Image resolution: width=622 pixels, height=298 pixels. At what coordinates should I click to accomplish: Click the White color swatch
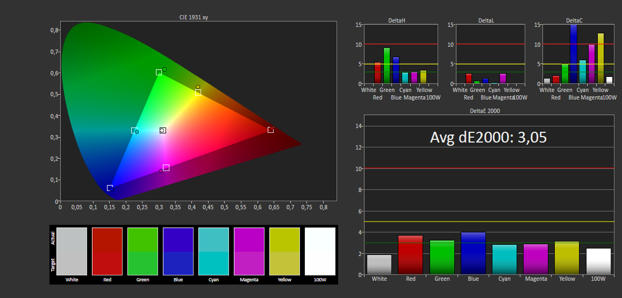72,251
